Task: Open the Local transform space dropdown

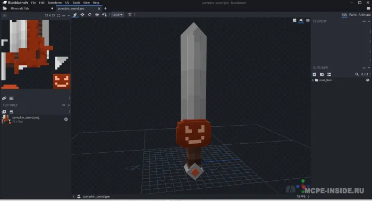Action: (117, 15)
